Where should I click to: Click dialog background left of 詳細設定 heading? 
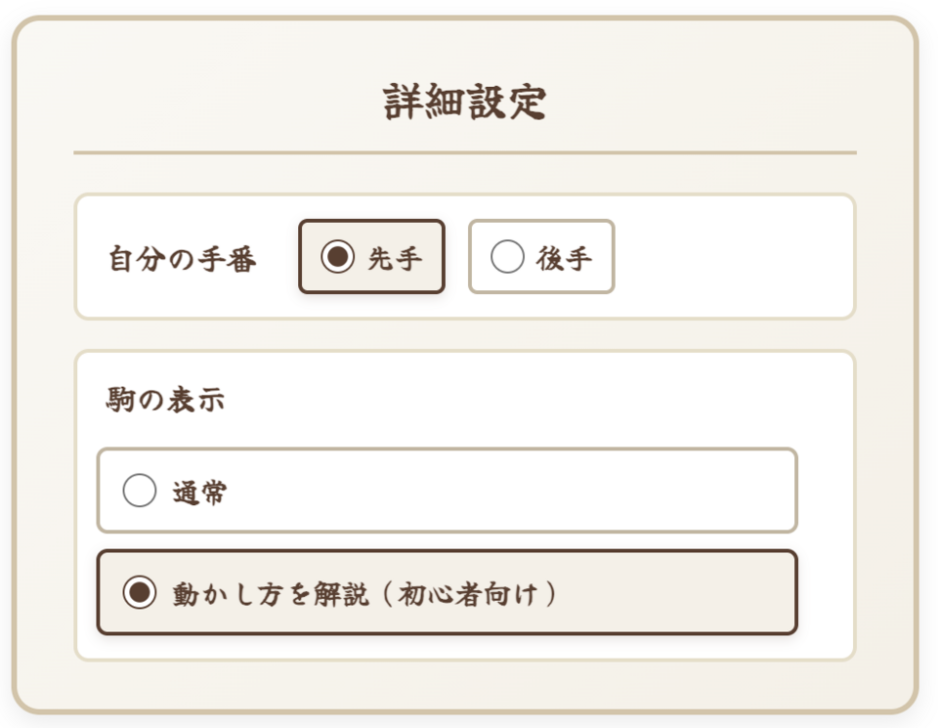(x=195, y=103)
